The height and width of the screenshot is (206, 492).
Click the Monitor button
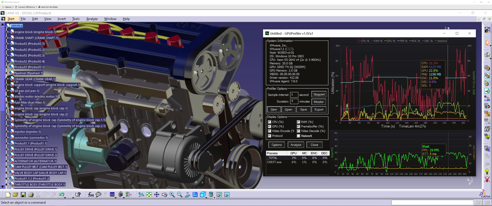click(319, 102)
